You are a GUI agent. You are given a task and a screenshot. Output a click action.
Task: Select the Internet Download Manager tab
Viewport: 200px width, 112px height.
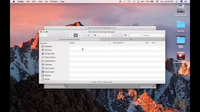pyautogui.click(x=70, y=40)
